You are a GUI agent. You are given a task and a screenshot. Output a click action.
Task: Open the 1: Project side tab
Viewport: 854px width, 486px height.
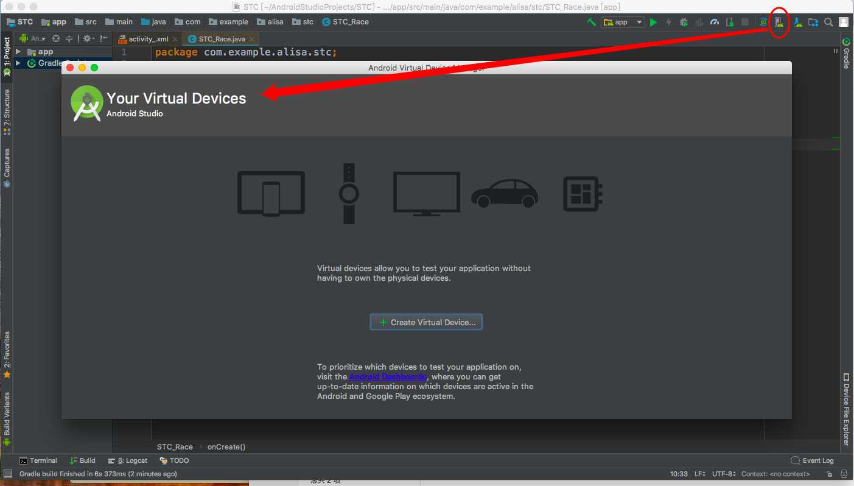(7, 57)
